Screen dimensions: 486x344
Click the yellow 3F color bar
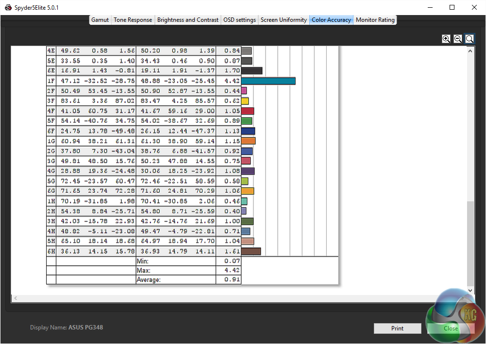pos(245,101)
